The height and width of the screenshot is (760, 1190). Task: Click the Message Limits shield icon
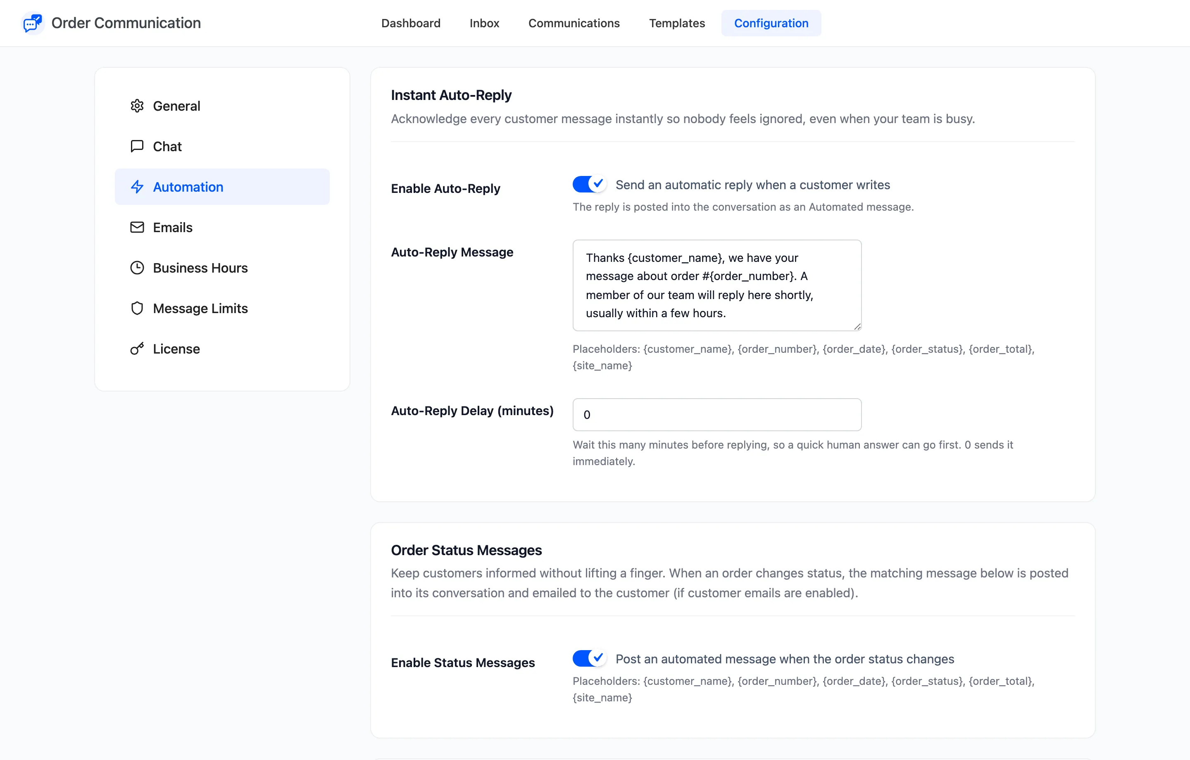click(137, 309)
